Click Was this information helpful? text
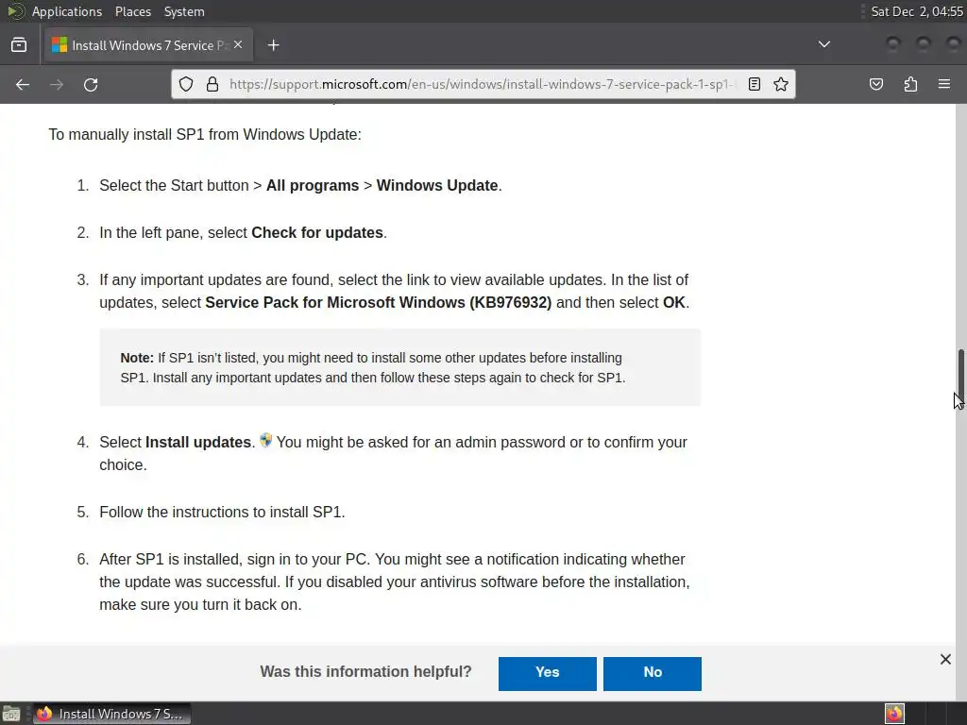967x725 pixels. (365, 671)
